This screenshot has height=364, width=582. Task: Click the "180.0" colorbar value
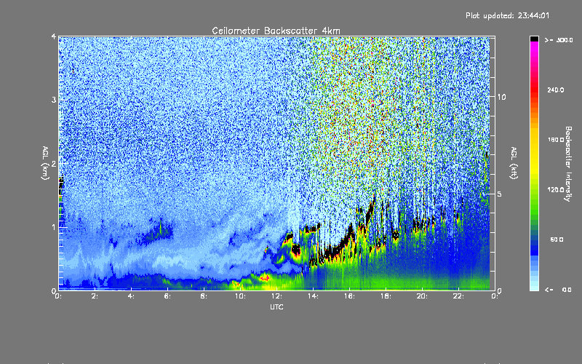[556, 140]
